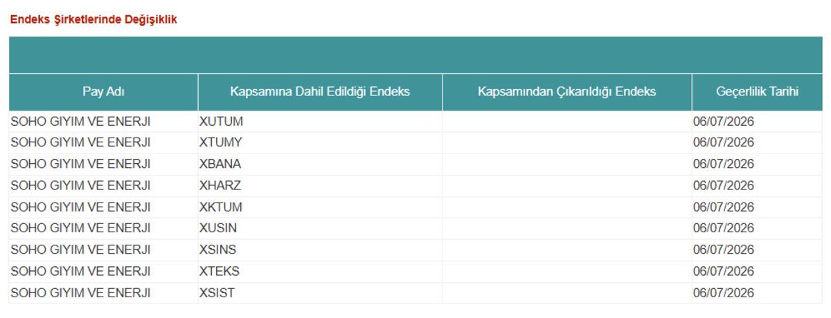Click the XUTUM index cell
Screen dimensions: 831x318
click(x=320, y=122)
